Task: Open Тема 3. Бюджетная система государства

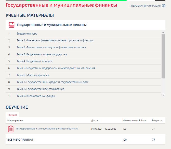Action: click(x=42, y=54)
